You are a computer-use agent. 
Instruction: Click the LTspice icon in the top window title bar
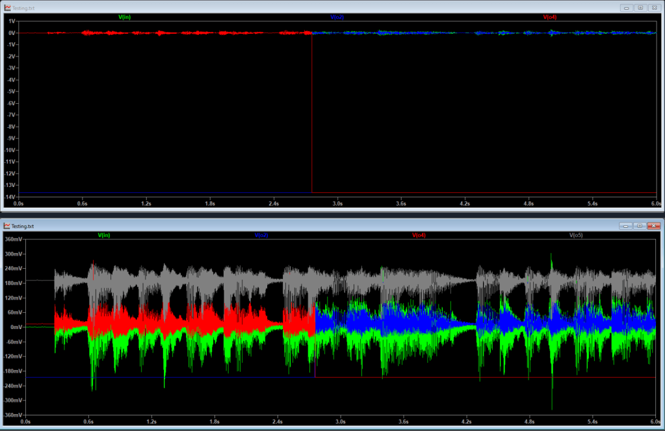point(8,7)
